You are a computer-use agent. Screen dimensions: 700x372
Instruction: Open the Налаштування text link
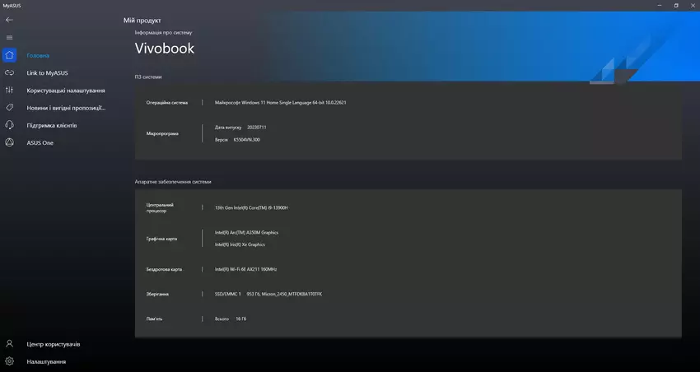pos(46,361)
